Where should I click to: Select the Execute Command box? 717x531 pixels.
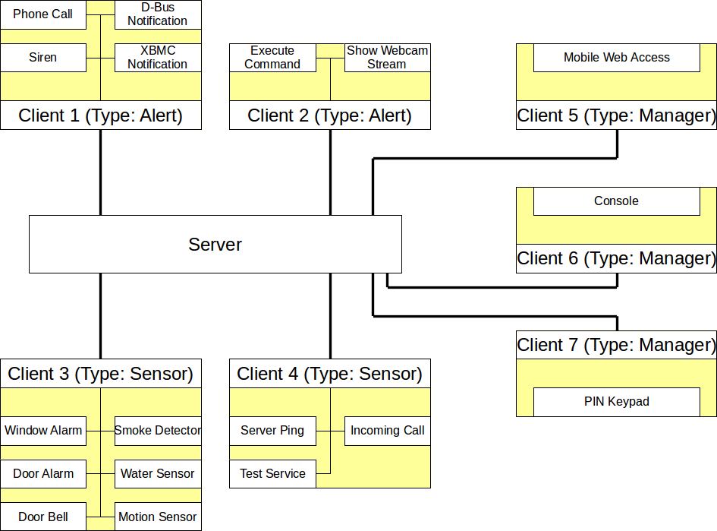tap(272, 58)
